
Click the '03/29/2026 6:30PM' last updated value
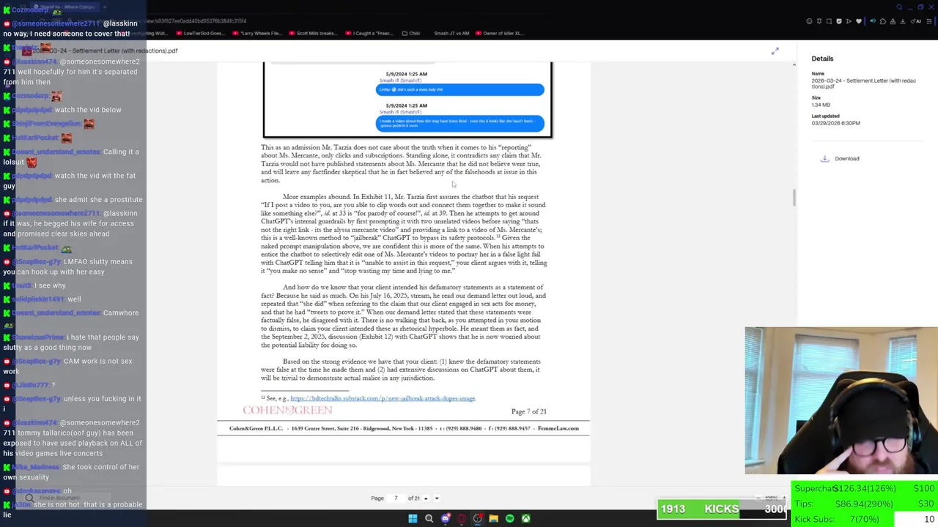tap(835, 123)
